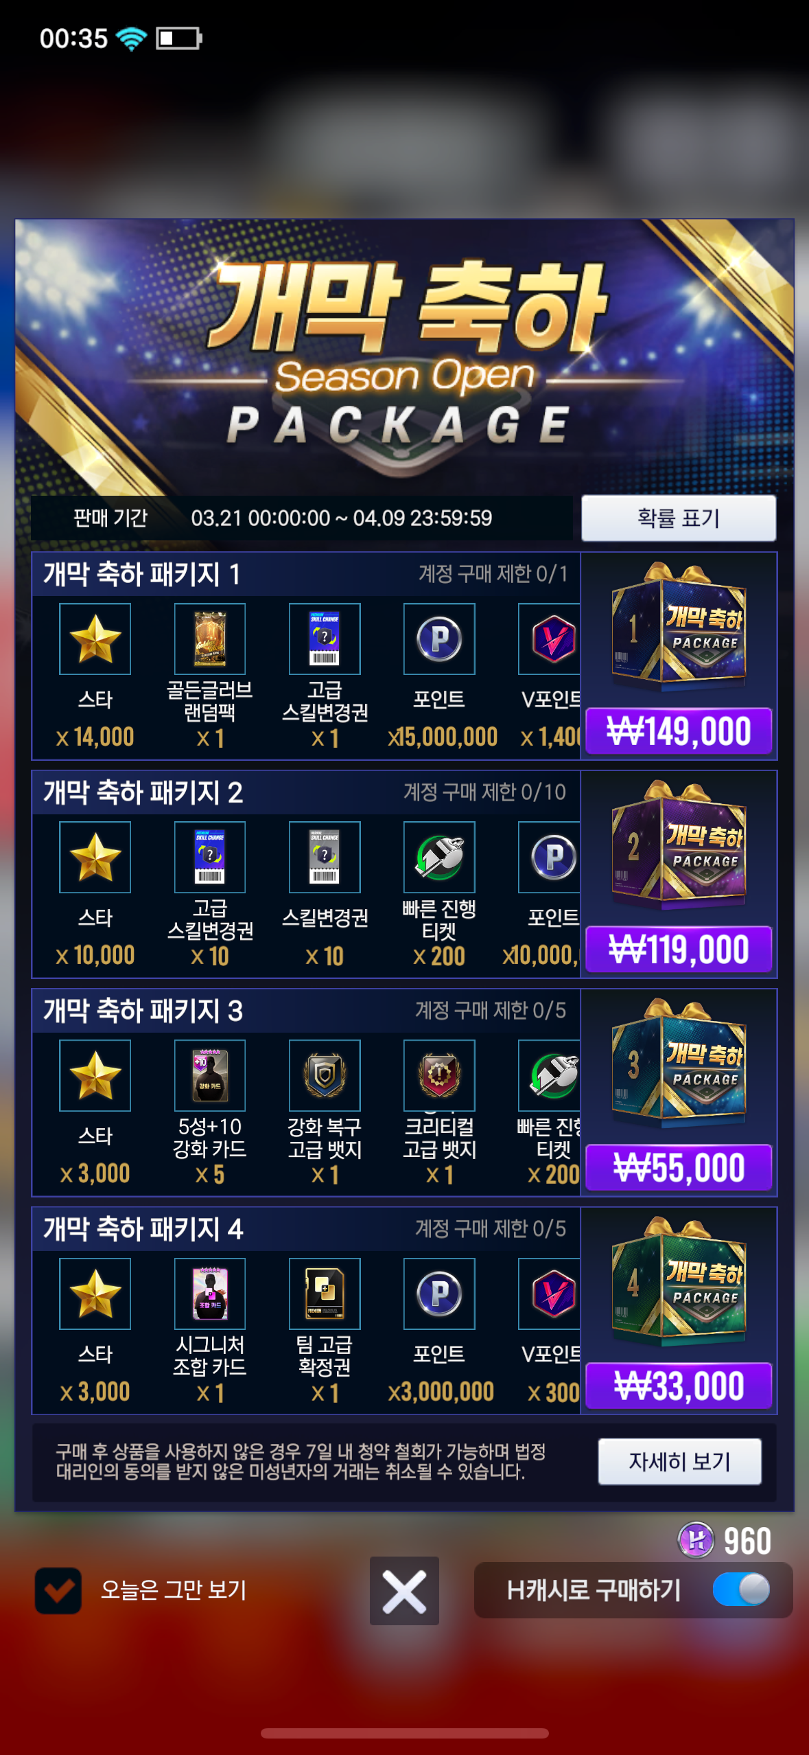The width and height of the screenshot is (809, 1755).
Task: Tap the critical premium badge icon
Action: pos(439,1075)
